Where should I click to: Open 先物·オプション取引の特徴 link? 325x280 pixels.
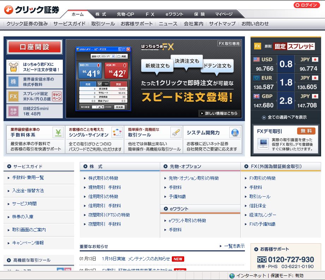194,178
